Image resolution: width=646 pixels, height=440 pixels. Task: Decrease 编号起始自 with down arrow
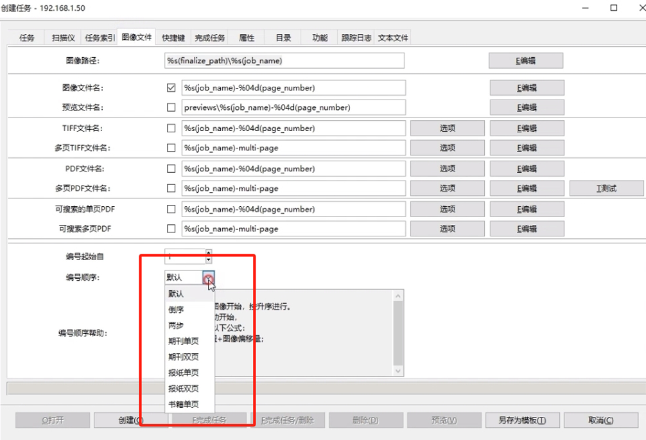tap(209, 260)
